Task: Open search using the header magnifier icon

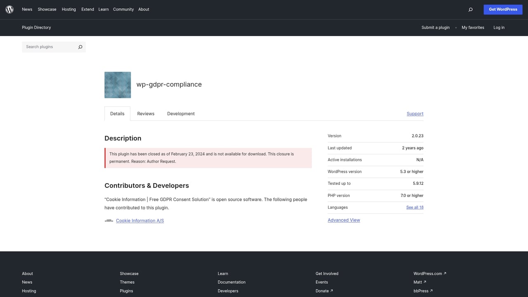Action: coord(470,9)
